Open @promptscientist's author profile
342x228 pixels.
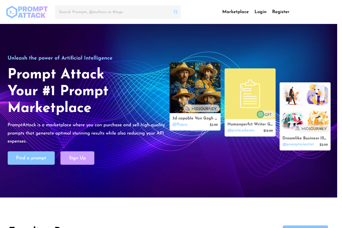298,144
